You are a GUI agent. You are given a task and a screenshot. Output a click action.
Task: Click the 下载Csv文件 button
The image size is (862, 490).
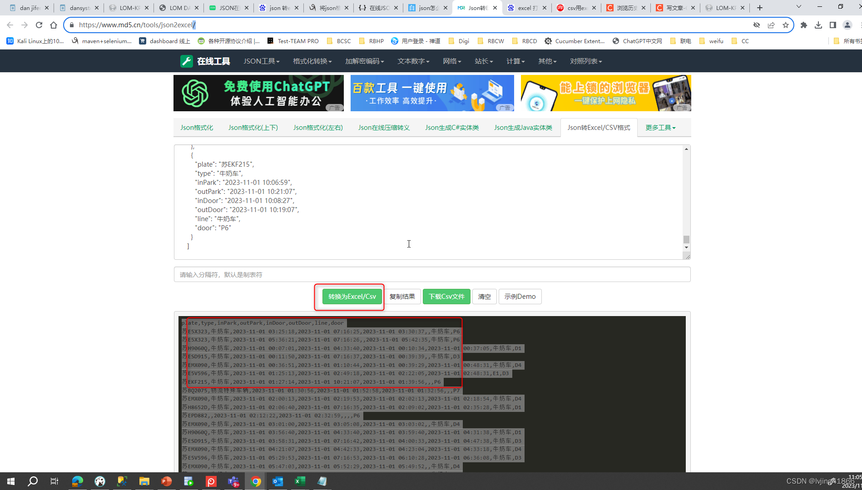446,296
